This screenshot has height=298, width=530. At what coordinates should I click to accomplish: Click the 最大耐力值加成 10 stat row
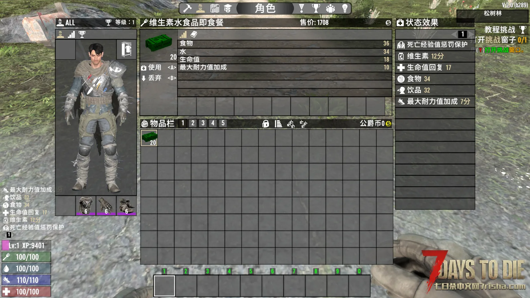284,68
